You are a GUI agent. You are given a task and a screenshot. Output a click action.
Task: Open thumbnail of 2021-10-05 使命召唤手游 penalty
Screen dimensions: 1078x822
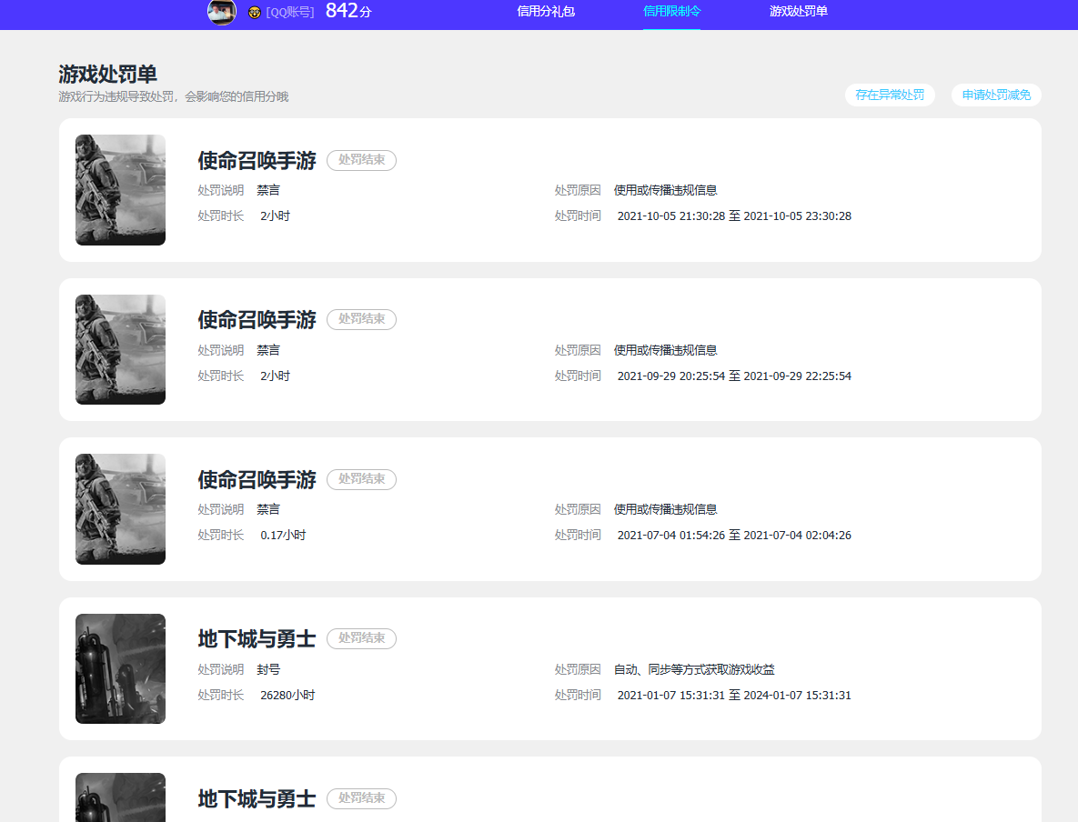pyautogui.click(x=120, y=190)
